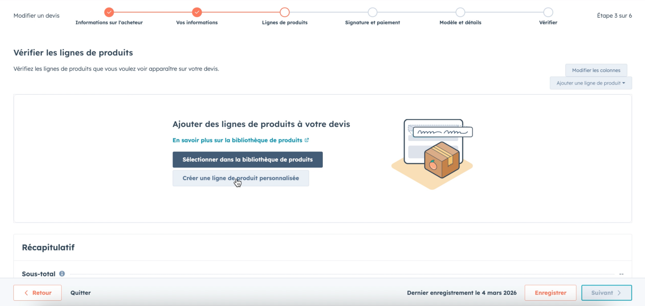This screenshot has width=645, height=306.
Task: Click the Étape 3 sur 6 indicator
Action: click(x=614, y=16)
